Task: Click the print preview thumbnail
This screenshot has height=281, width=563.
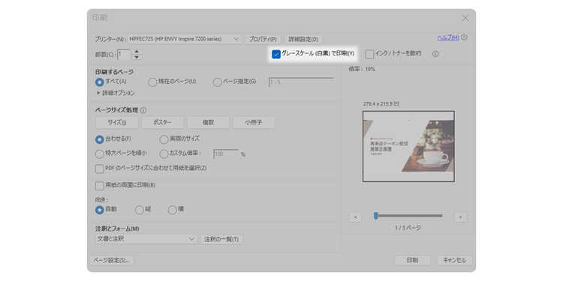Action: 408,146
